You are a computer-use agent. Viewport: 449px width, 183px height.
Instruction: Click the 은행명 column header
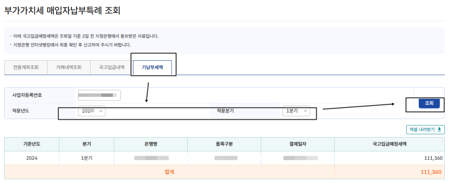[151, 144]
